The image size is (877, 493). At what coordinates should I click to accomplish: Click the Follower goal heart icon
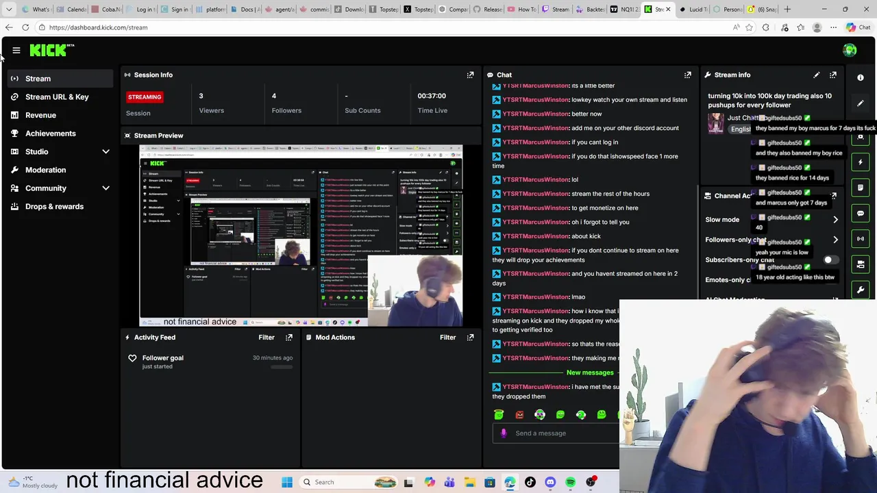(x=132, y=358)
